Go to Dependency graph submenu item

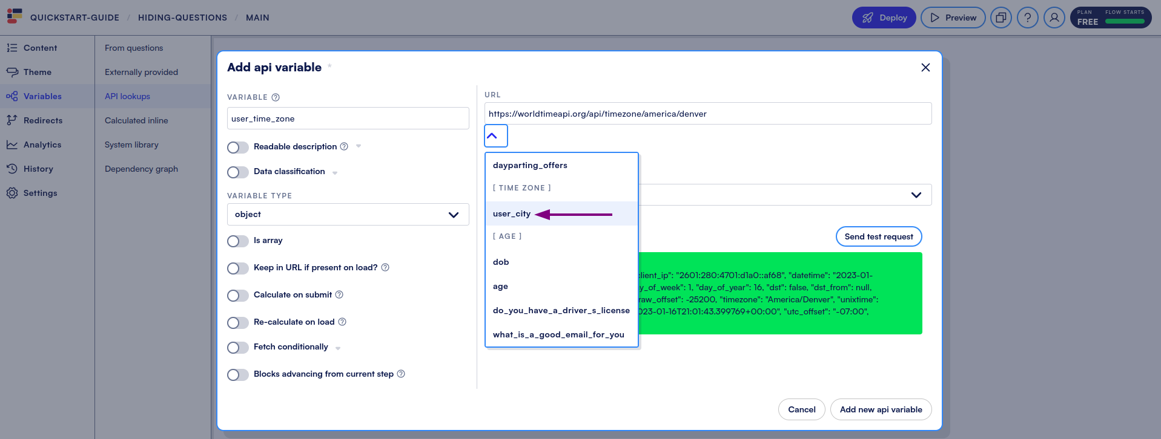141,169
